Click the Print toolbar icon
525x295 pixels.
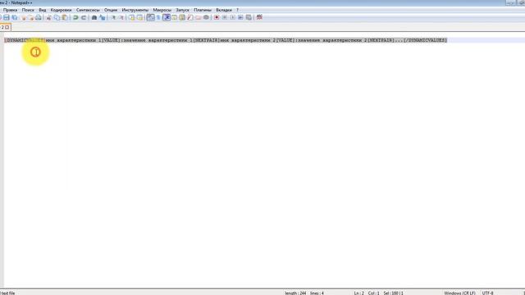39,17
